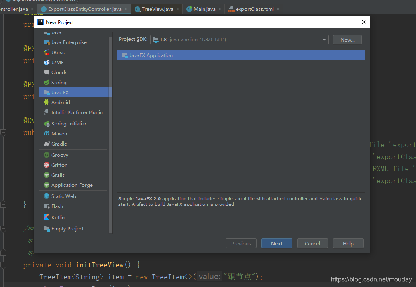The width and height of the screenshot is (416, 287).
Task: Click the Maven m icon
Action: tap(47, 134)
